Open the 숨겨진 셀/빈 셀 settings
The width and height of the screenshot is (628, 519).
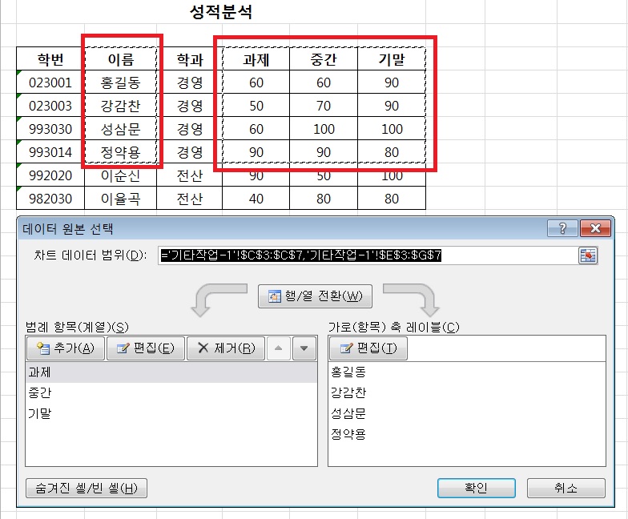(87, 488)
